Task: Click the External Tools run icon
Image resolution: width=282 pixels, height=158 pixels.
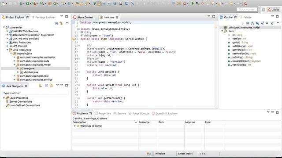Action: click(x=34, y=4)
